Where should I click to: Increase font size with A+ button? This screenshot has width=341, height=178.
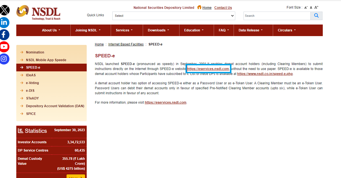(x=316, y=7)
